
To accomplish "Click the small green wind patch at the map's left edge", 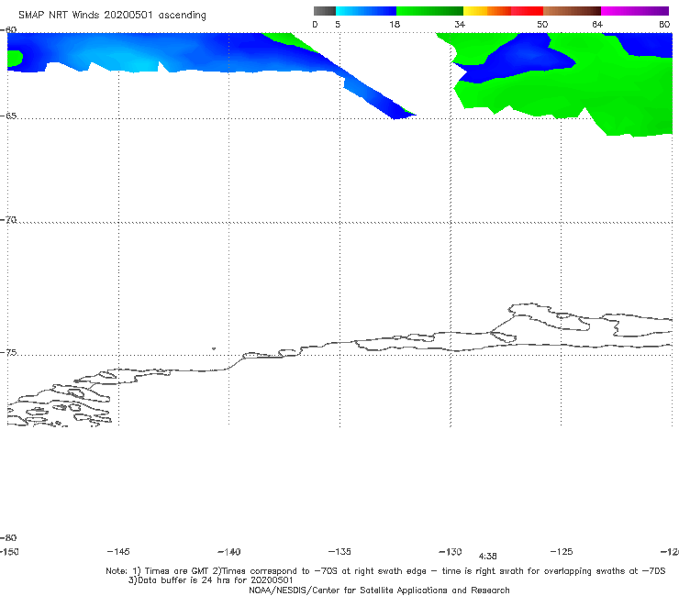I will (x=14, y=58).
